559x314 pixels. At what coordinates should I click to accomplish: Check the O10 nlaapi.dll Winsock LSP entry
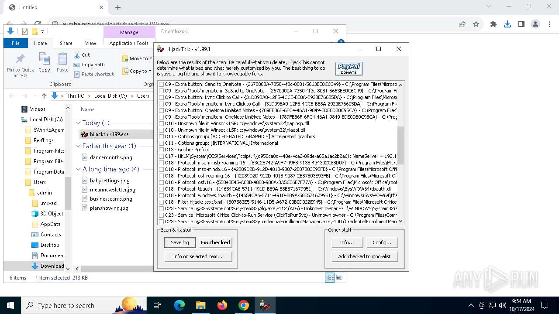[x=162, y=130]
